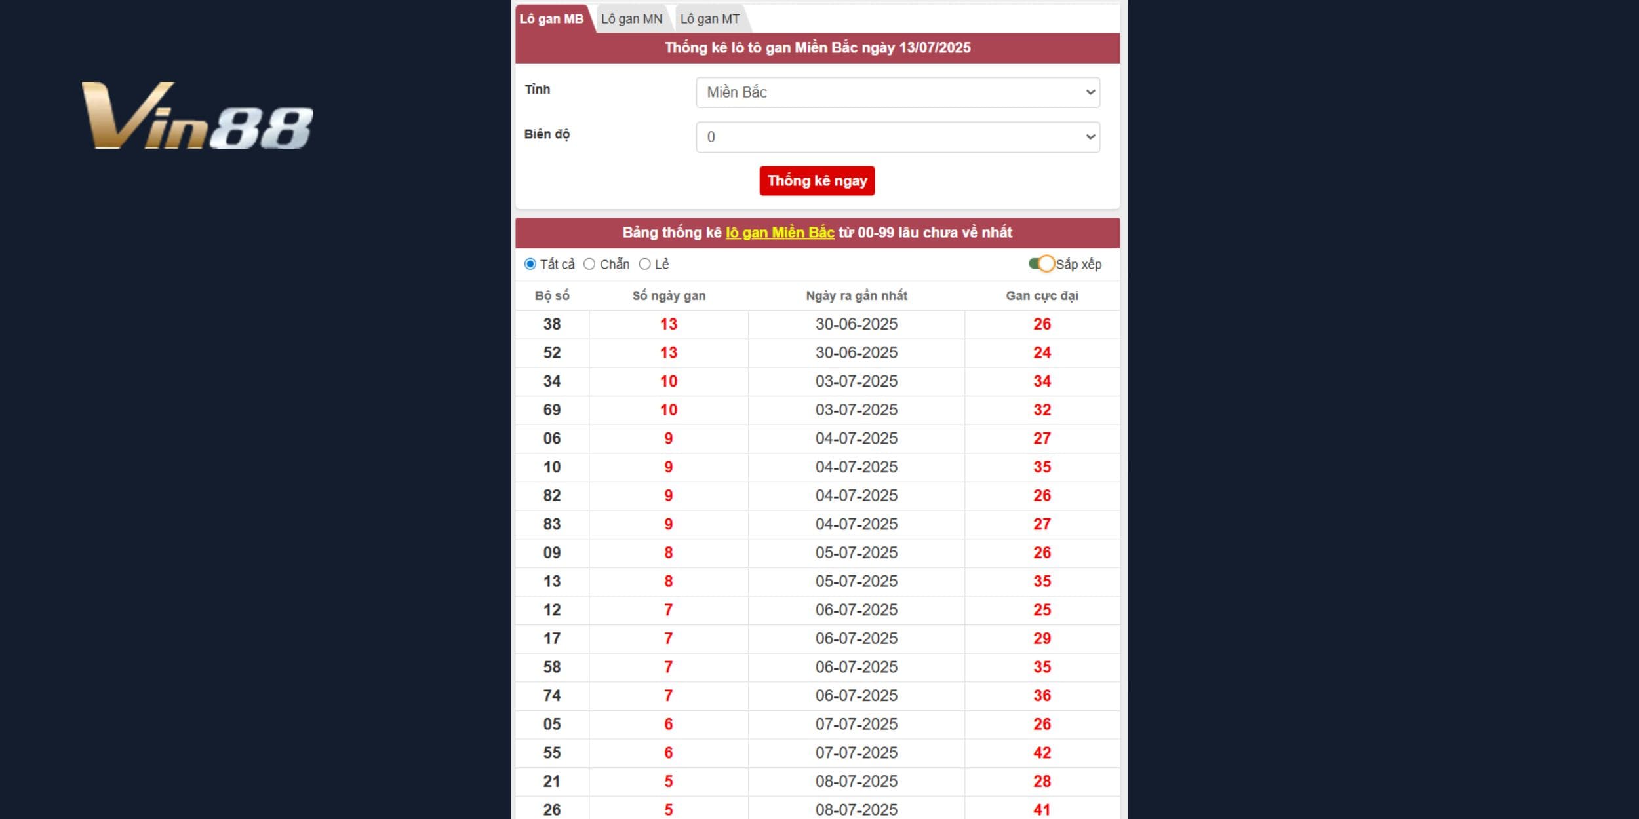1639x819 pixels.
Task: Select number 82 in Bộ số column
Action: tap(552, 496)
